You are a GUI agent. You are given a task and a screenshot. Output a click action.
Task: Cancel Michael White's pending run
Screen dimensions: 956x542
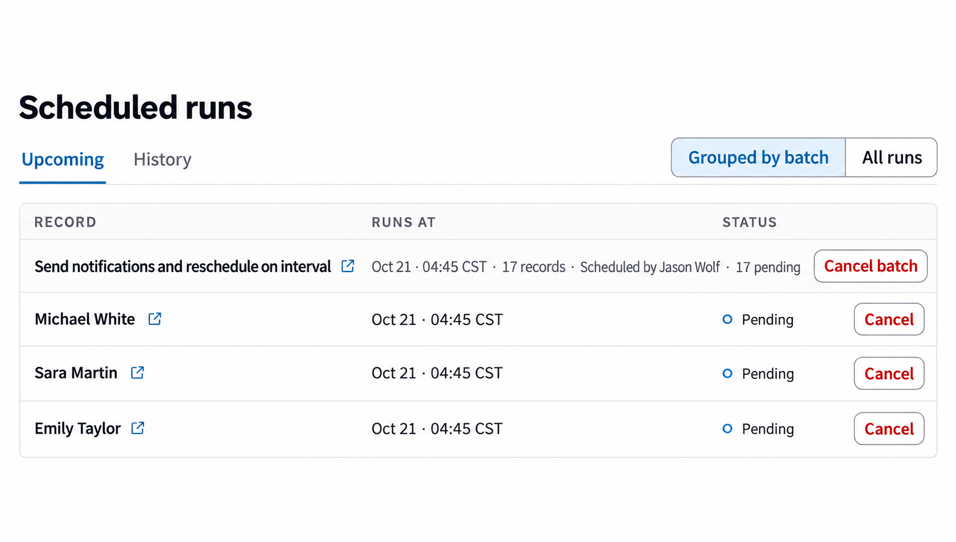(x=889, y=319)
